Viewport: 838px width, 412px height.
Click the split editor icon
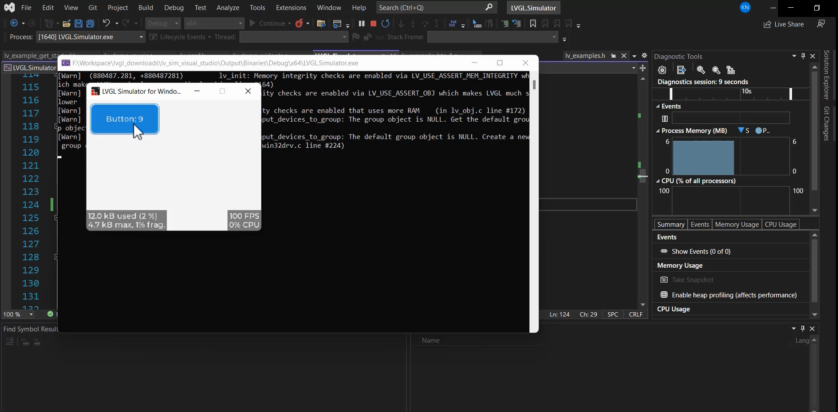[x=643, y=68]
